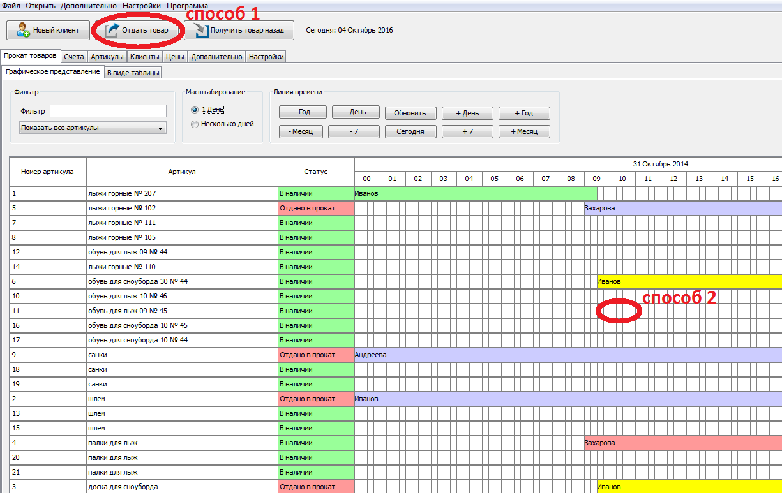782x493 pixels.
Task: Click the Новый клиент toolbar button
Action: point(48,30)
